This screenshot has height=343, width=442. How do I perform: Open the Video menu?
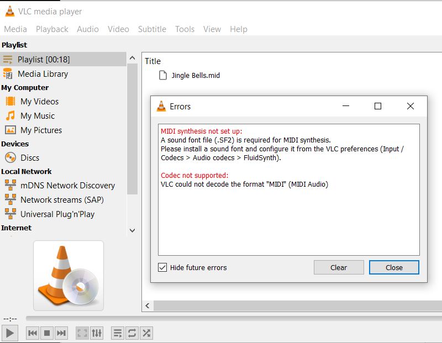tap(118, 29)
